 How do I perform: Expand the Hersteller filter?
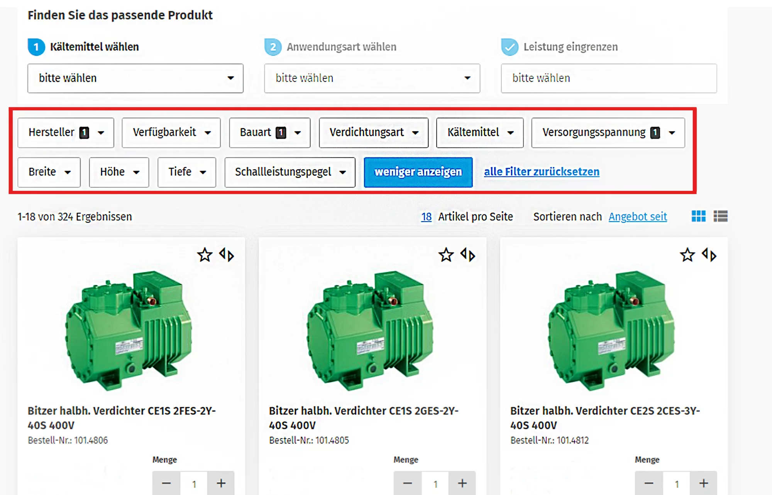pyautogui.click(x=66, y=133)
